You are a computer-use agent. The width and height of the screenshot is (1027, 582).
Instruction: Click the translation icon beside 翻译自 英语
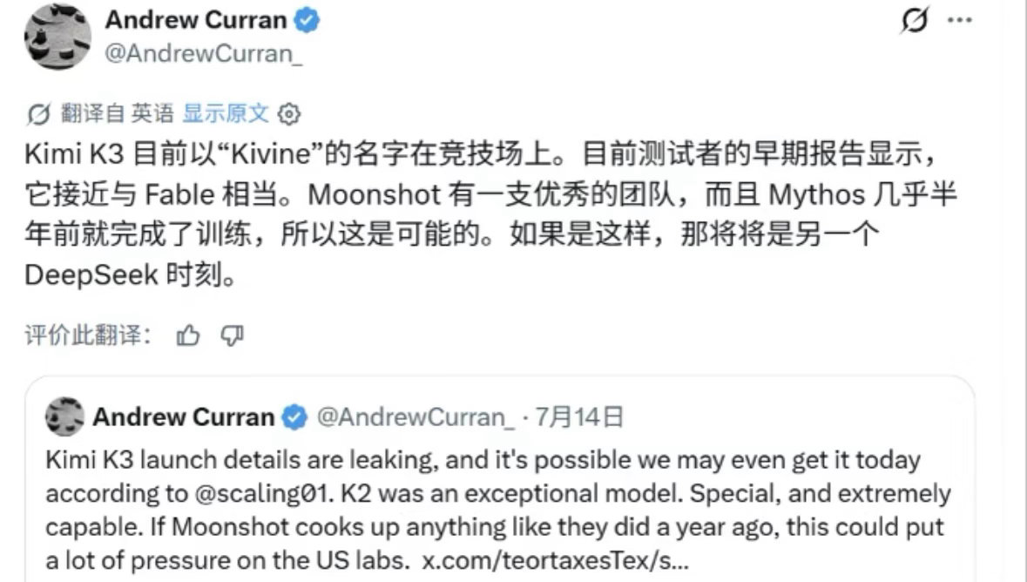pyautogui.click(x=38, y=114)
